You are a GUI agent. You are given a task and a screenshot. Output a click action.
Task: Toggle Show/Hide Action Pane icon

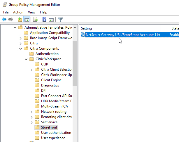coord(51,20)
